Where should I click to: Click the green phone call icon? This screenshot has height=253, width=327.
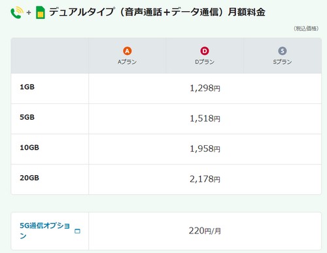point(17,12)
